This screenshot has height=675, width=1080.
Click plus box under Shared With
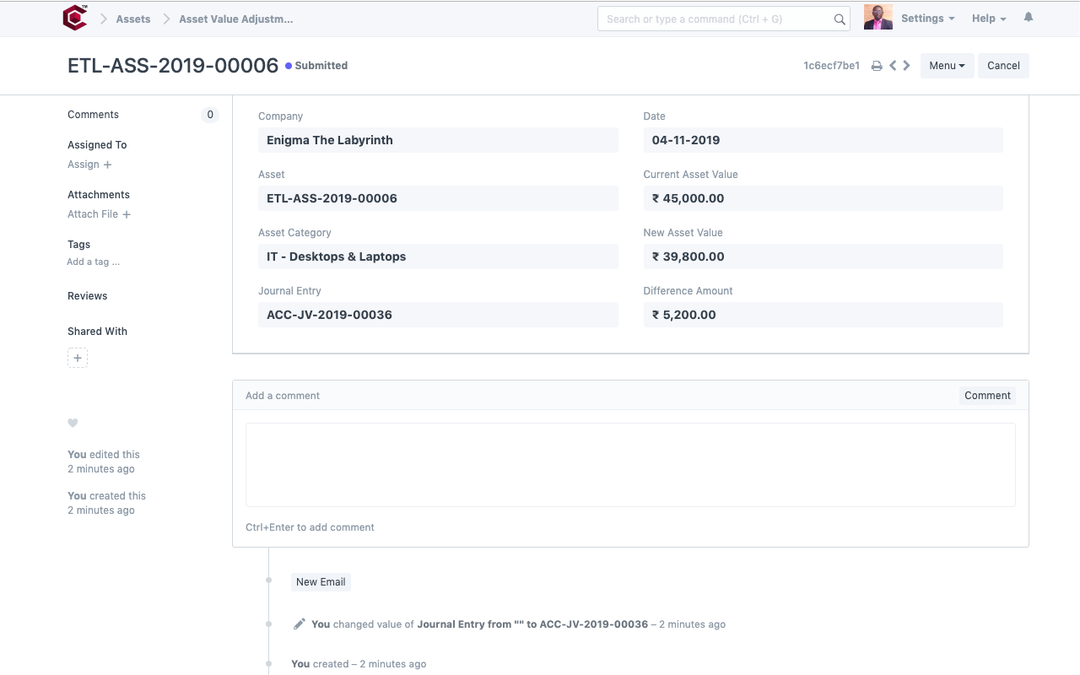tap(78, 358)
